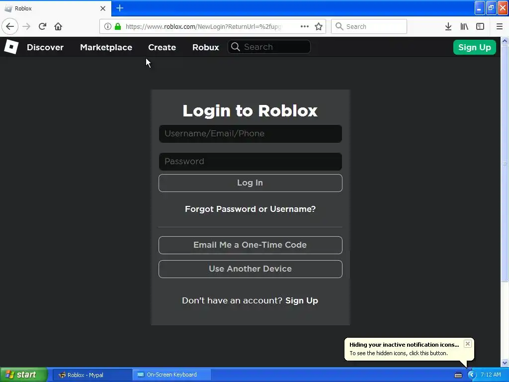Open the Discover menu item

(x=45, y=47)
